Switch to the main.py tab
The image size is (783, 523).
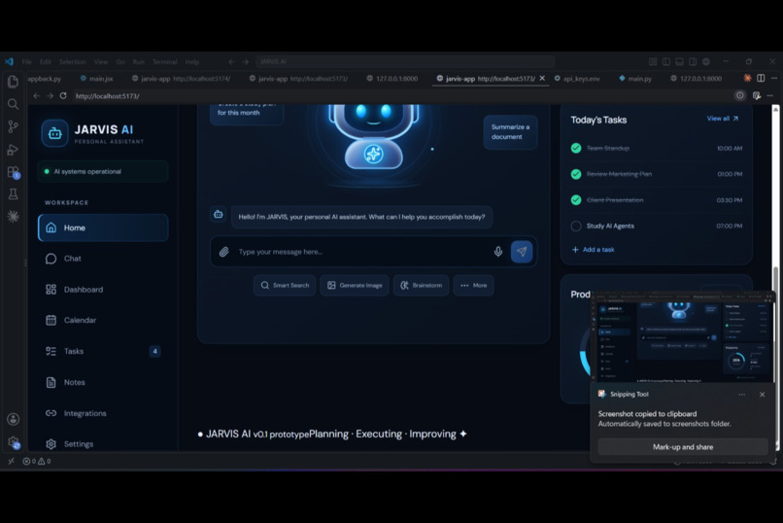click(x=635, y=79)
